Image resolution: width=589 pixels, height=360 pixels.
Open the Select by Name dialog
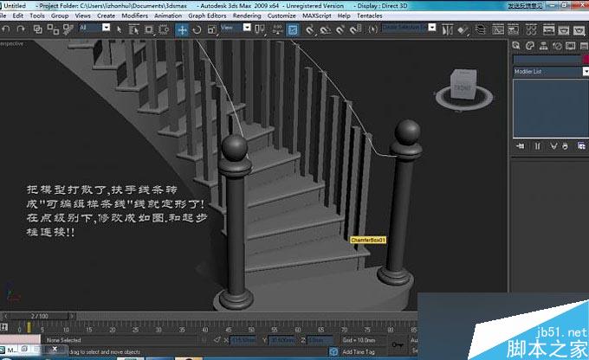(x=133, y=29)
